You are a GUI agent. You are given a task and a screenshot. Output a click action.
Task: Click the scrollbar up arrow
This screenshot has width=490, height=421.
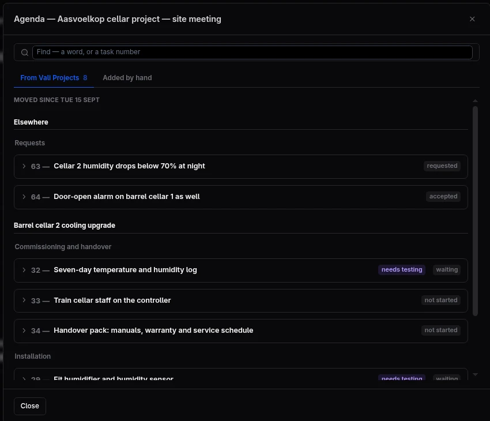[475, 101]
